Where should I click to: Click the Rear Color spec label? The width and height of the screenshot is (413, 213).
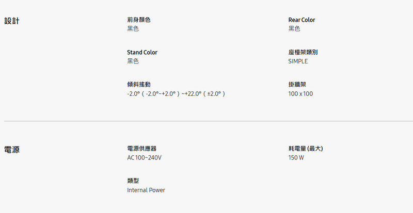(x=301, y=20)
